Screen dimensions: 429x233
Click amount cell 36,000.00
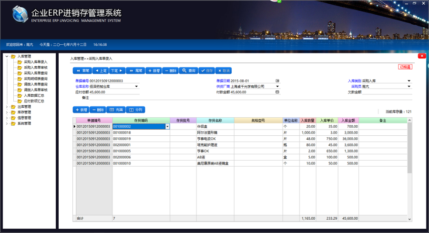[348, 139]
